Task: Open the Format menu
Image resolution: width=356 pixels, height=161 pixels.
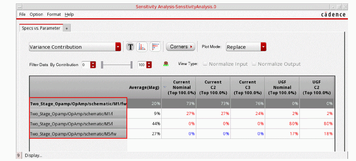Action: pyautogui.click(x=54, y=14)
